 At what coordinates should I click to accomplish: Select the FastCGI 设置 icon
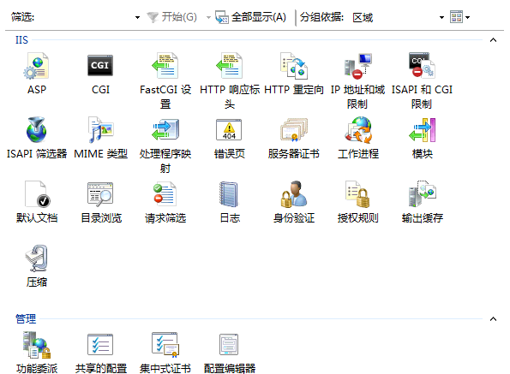(x=165, y=66)
